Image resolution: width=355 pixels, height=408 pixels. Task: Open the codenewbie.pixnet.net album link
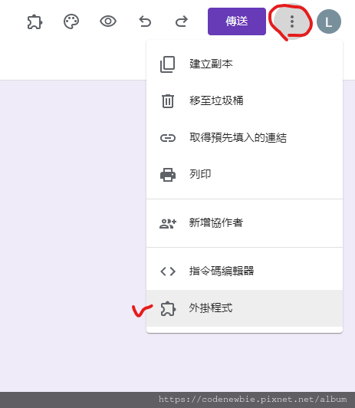[253, 399]
